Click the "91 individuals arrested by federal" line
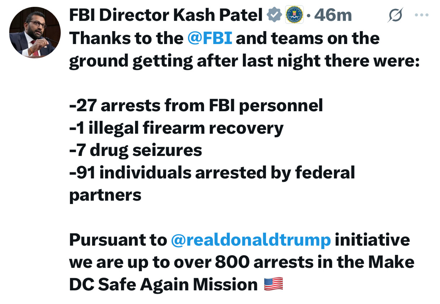 tap(212, 173)
